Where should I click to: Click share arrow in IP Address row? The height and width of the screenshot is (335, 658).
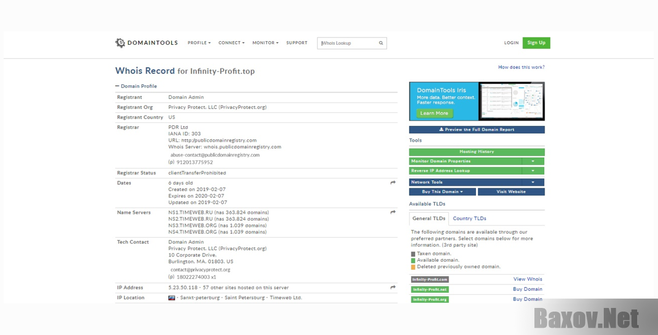coord(393,288)
